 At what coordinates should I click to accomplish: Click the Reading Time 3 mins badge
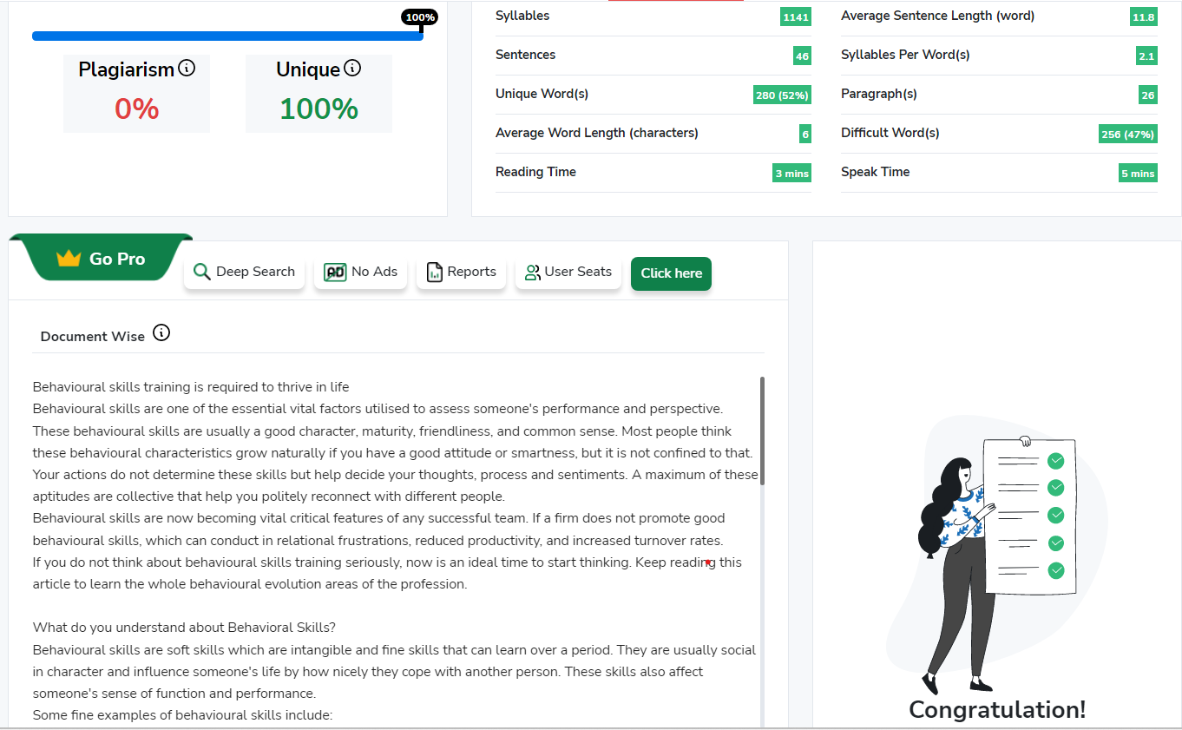tap(791, 174)
